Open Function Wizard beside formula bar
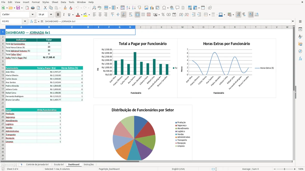 tap(32, 21)
